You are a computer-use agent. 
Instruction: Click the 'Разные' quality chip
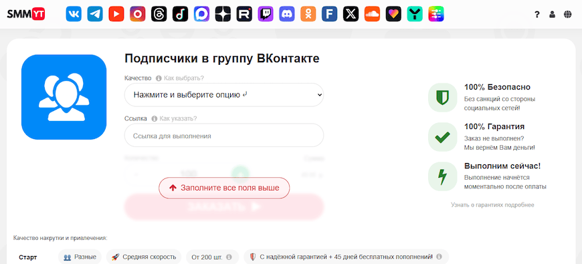80,257
